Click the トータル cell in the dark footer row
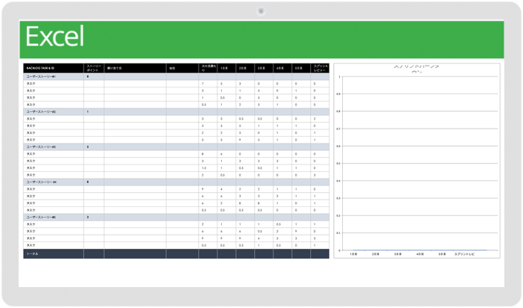 [53, 254]
